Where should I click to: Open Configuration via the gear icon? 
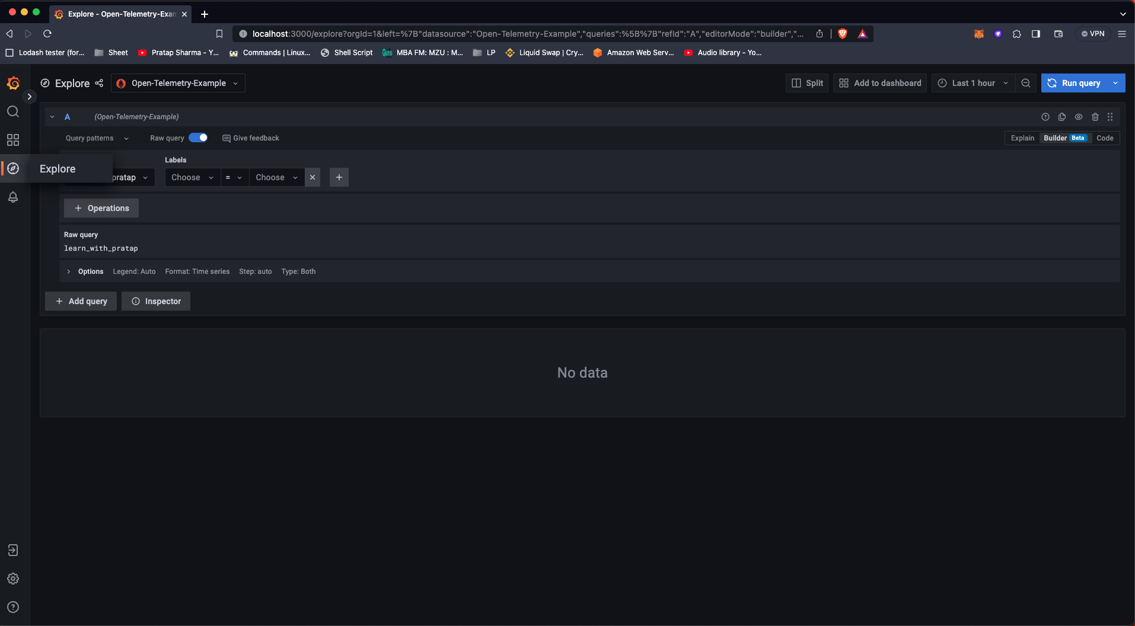(x=13, y=579)
